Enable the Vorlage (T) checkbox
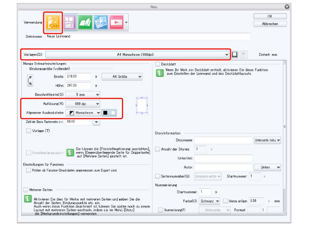 (x=28, y=131)
